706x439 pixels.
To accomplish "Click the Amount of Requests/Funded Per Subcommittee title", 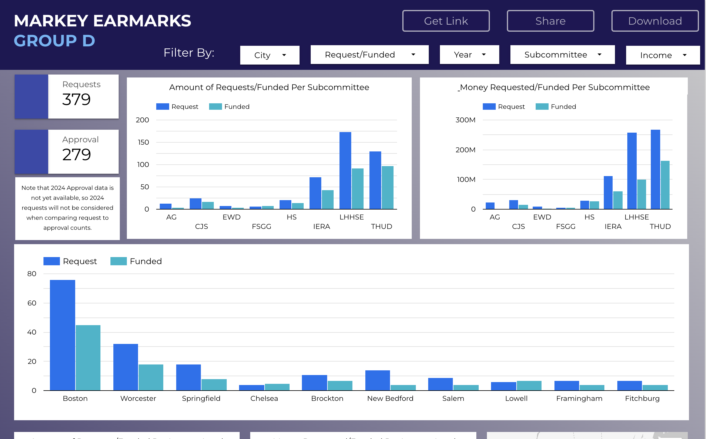I will pyautogui.click(x=269, y=87).
